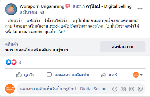
Task: Attach a photo using camera icon
Action: (x=123, y=89)
